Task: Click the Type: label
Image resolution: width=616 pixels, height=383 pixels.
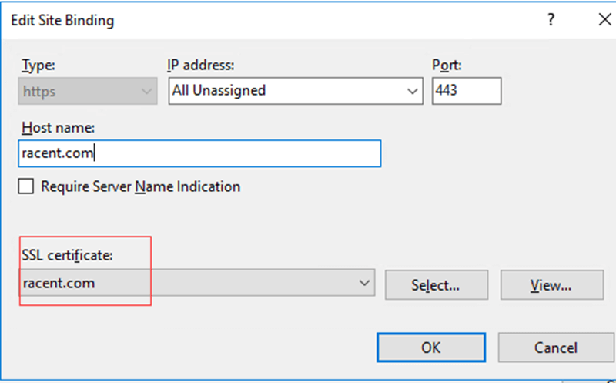Action: pos(38,66)
